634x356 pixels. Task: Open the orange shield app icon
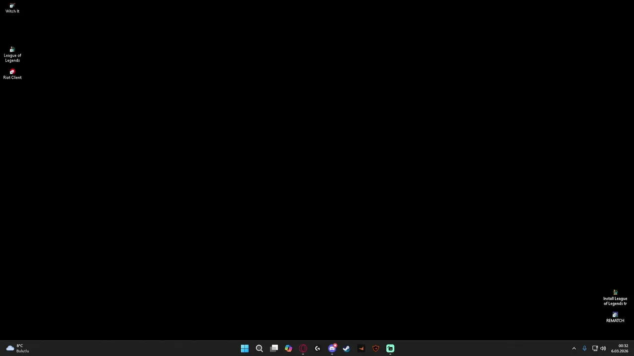tap(375, 349)
